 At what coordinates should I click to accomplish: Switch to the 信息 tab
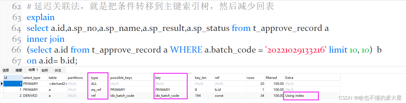[6, 70]
